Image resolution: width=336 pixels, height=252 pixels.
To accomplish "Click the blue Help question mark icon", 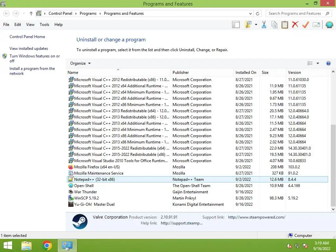I will (328, 63).
